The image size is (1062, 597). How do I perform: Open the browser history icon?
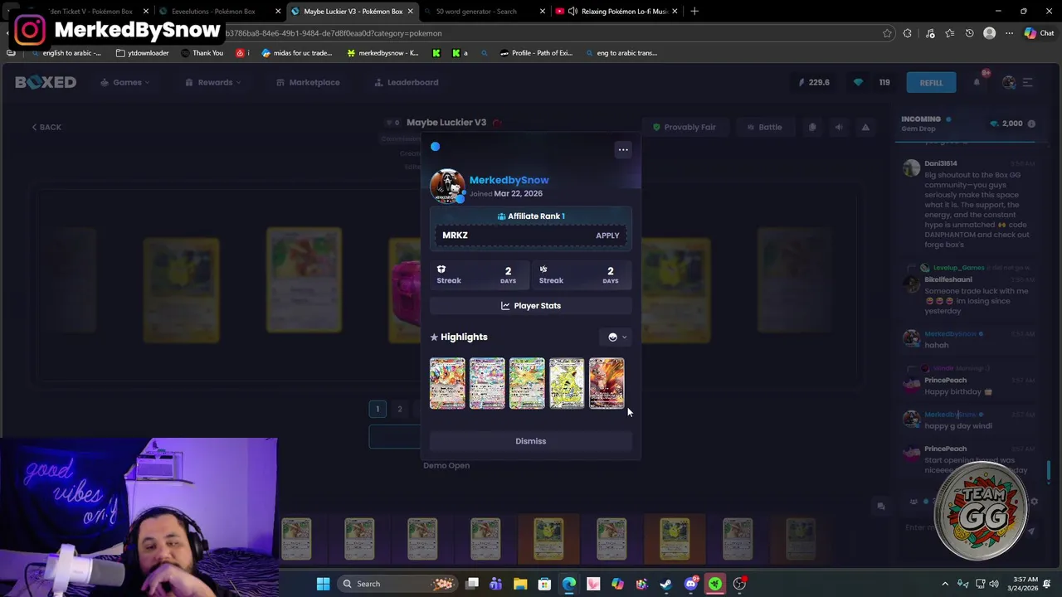click(970, 33)
